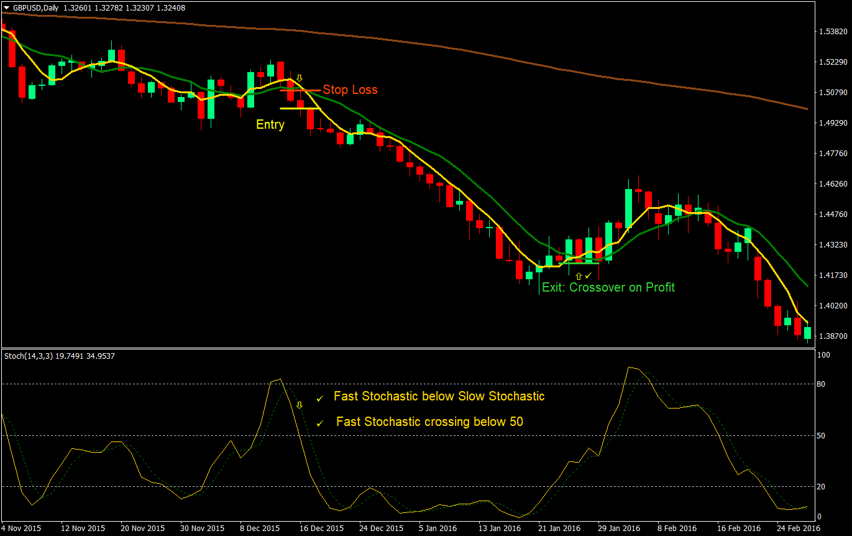Open the GBPUSD,Daily symbol dropdown triangle
This screenshot has height=536, width=852.
(x=6, y=9)
